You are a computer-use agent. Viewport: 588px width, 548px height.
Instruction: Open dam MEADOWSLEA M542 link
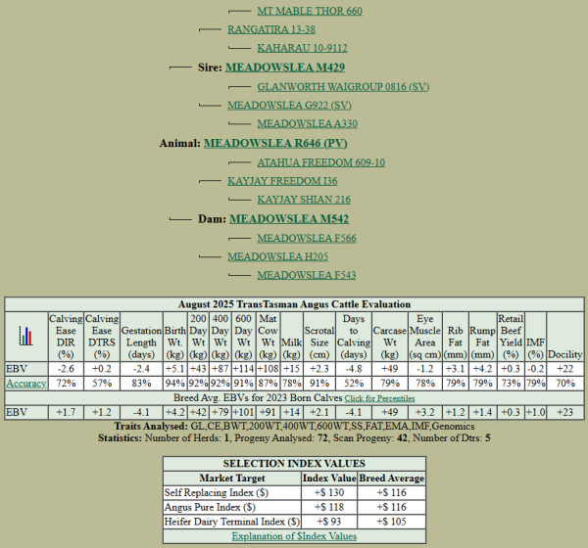tap(289, 219)
